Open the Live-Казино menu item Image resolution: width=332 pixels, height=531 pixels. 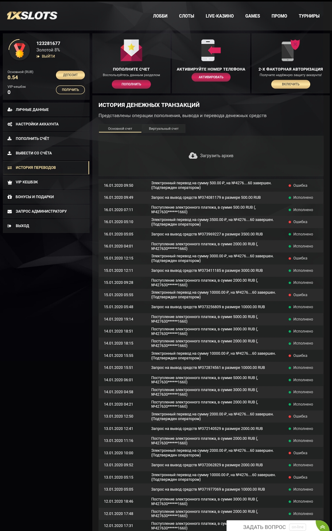pyautogui.click(x=219, y=16)
